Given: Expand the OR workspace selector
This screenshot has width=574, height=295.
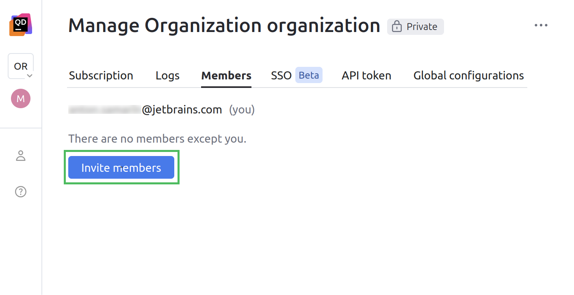Looking at the screenshot, I should [x=20, y=66].
